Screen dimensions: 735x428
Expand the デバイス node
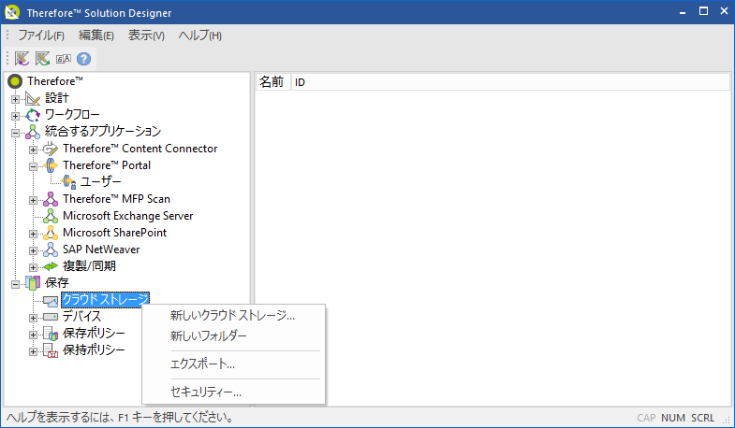pos(34,318)
